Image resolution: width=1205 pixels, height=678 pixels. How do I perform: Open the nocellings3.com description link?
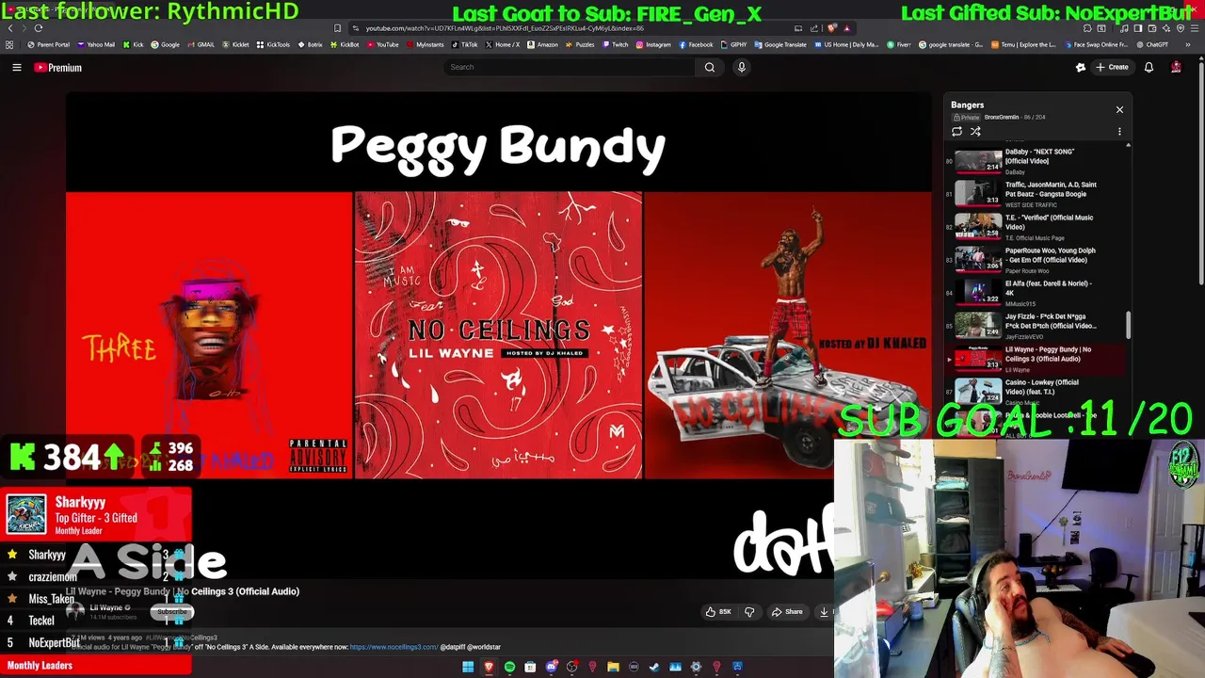click(x=394, y=647)
